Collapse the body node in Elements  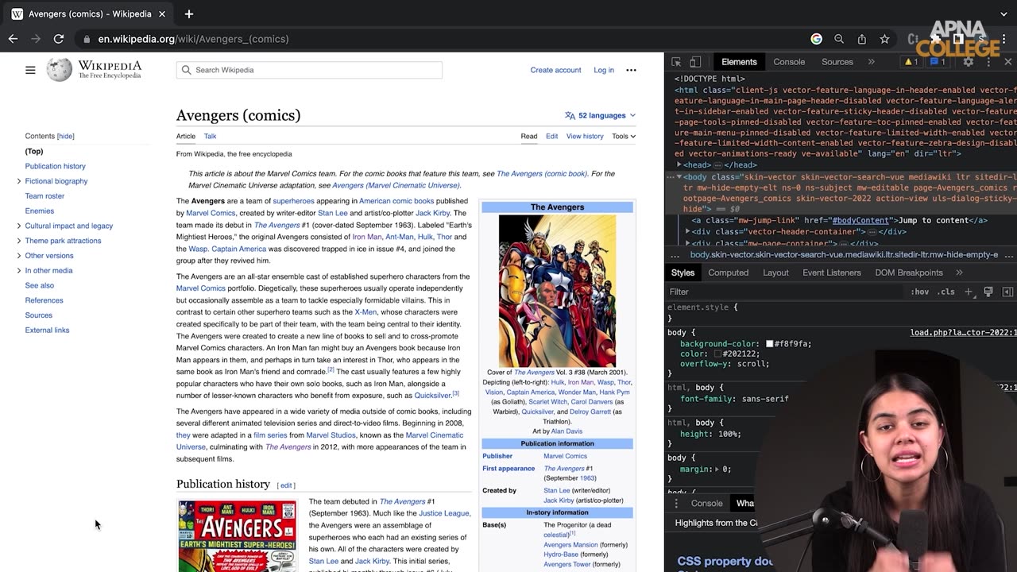click(x=679, y=176)
